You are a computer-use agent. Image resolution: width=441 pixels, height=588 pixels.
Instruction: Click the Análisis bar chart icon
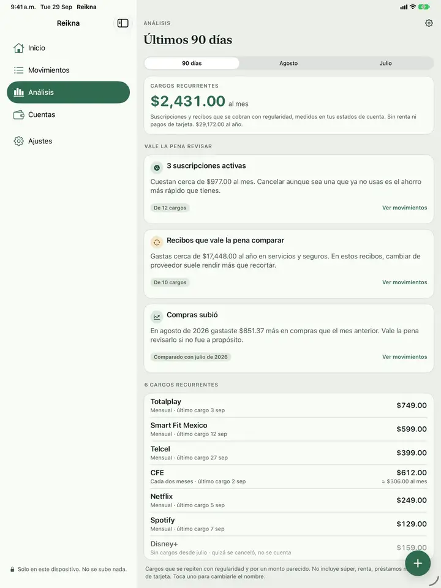tap(18, 92)
